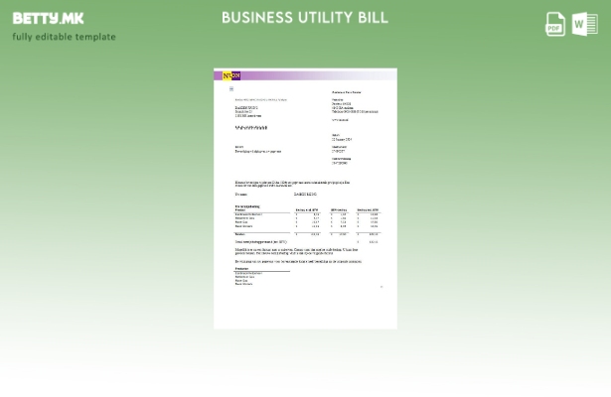Click the 'fully editable template' subtitle
Viewport: 611px width, 397px height.
coord(64,38)
